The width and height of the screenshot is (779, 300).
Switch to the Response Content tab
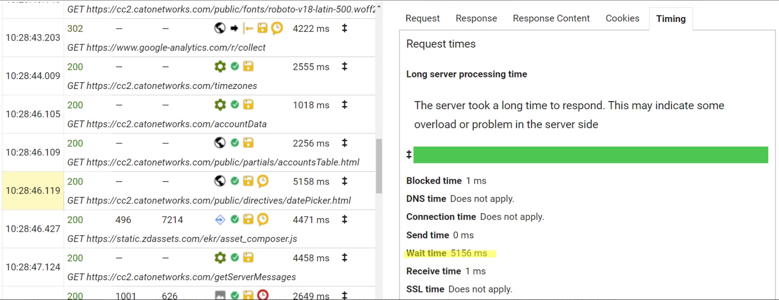tap(551, 18)
